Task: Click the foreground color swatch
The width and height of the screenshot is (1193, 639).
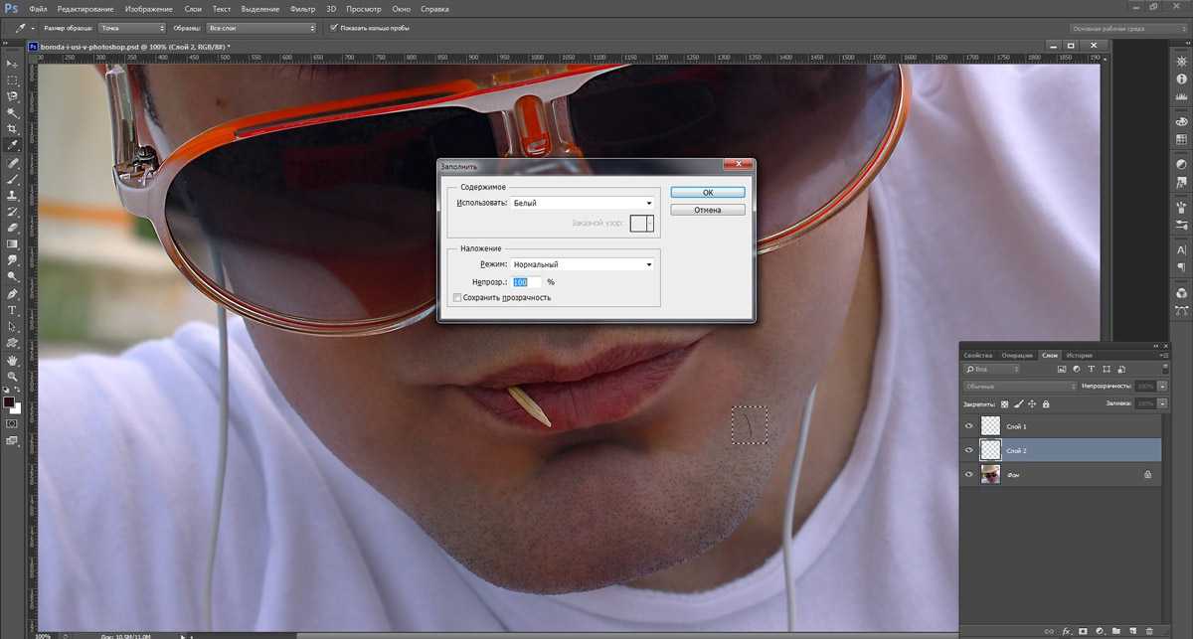Action: coord(9,402)
